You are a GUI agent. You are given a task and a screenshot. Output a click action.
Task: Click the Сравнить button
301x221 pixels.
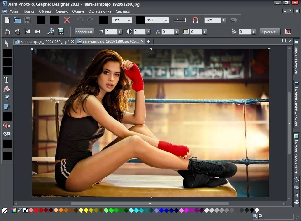[270, 32]
